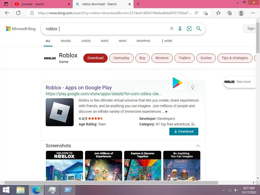
Task: Switch to VIDEOS results
Action: tap(86, 41)
